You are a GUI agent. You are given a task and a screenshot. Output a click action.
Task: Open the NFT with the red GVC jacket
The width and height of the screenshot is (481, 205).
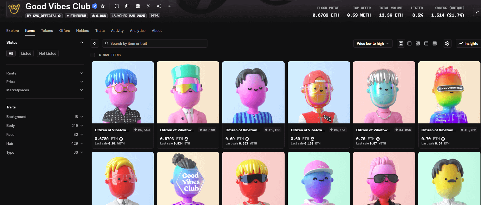click(319, 92)
